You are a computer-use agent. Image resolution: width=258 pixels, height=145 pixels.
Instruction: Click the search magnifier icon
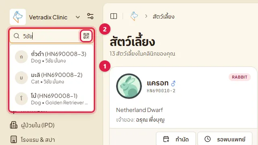pos(17,36)
